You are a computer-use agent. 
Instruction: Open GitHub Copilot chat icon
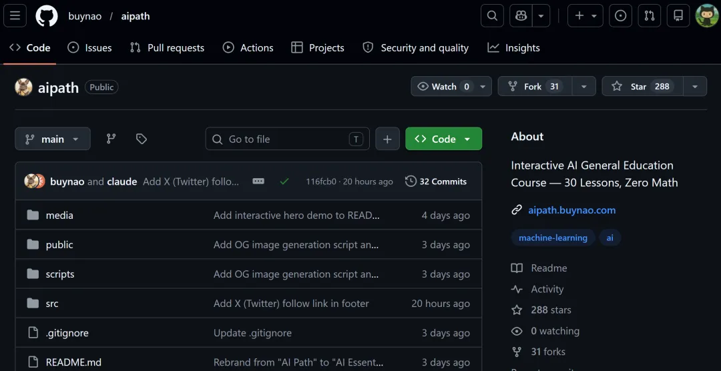tap(521, 16)
